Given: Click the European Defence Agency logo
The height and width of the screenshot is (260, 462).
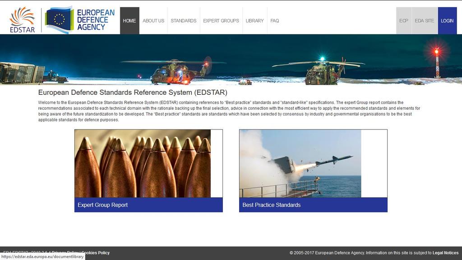Looking at the screenshot, I should 80,20.
